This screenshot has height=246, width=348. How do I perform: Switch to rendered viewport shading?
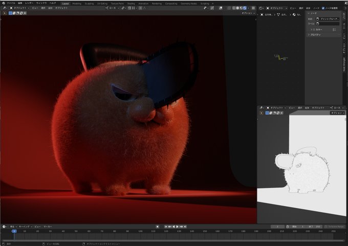(245, 8)
